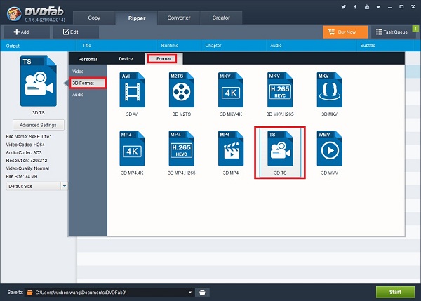Screen dimensions: 421x301
Task: Click the task queue count badge
Action: (415, 29)
